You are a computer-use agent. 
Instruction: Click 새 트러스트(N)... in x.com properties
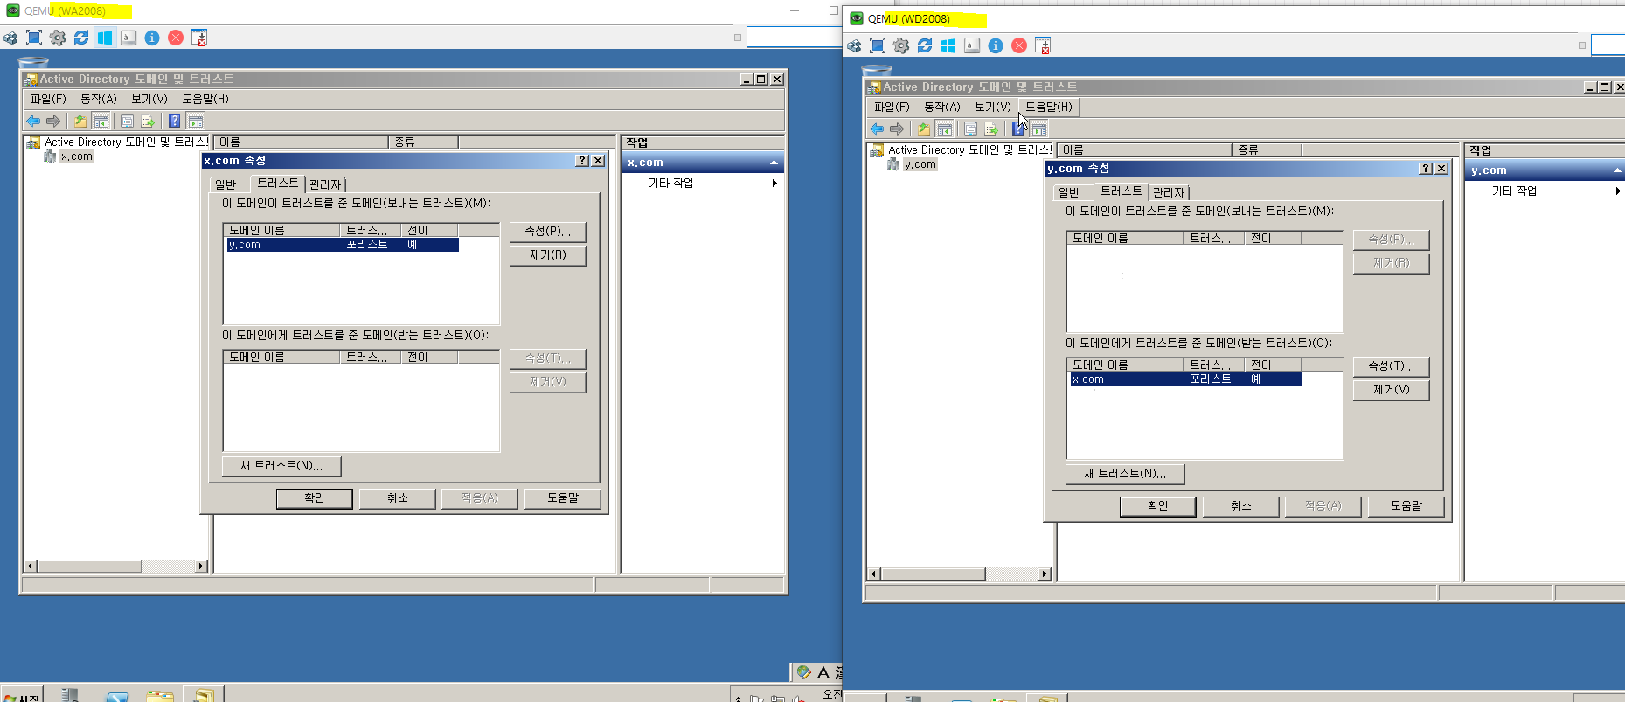tap(281, 466)
